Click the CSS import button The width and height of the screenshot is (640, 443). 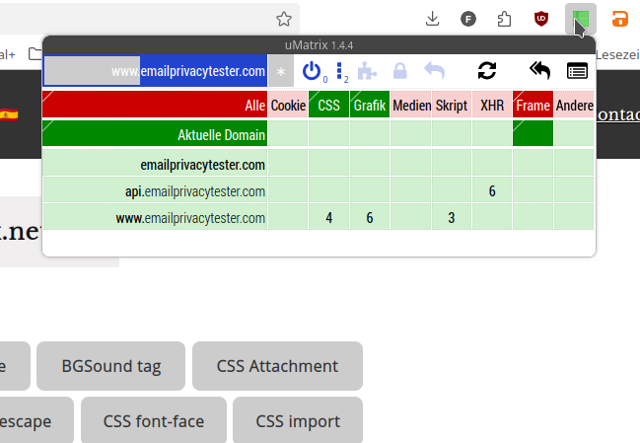coord(298,420)
